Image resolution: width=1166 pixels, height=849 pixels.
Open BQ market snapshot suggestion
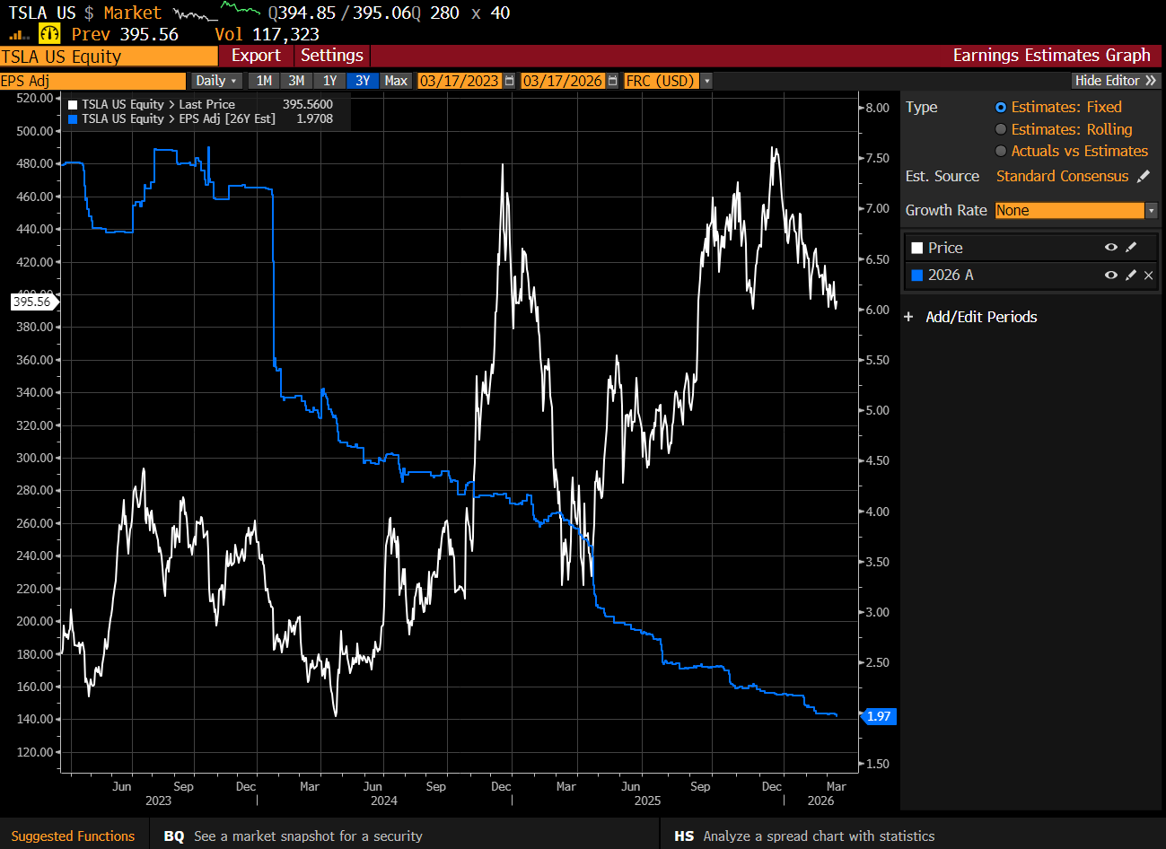(293, 836)
